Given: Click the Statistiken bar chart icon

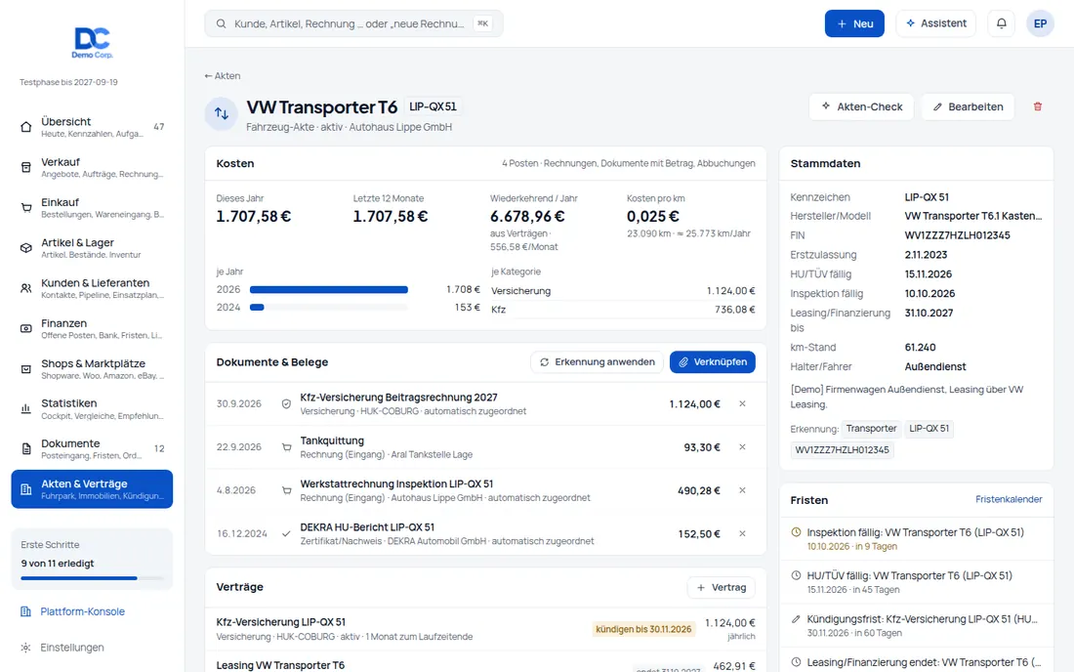Looking at the screenshot, I should click(x=26, y=409).
